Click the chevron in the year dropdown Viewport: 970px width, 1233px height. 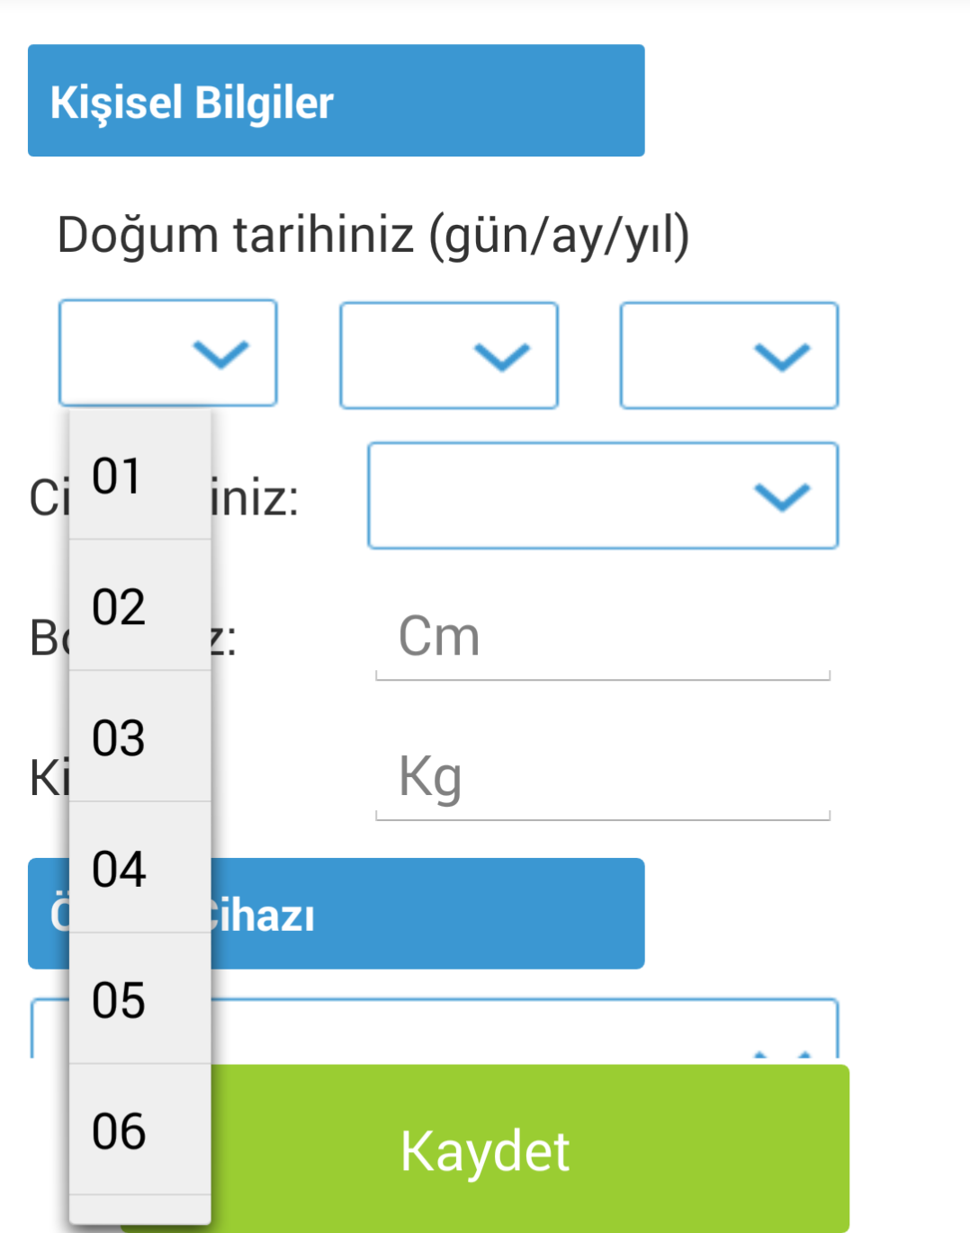pos(782,357)
